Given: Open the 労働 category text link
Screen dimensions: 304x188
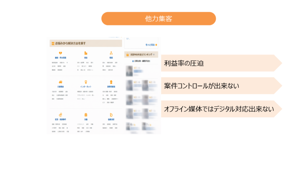Looking at the screenshot, I should click(x=86, y=119).
